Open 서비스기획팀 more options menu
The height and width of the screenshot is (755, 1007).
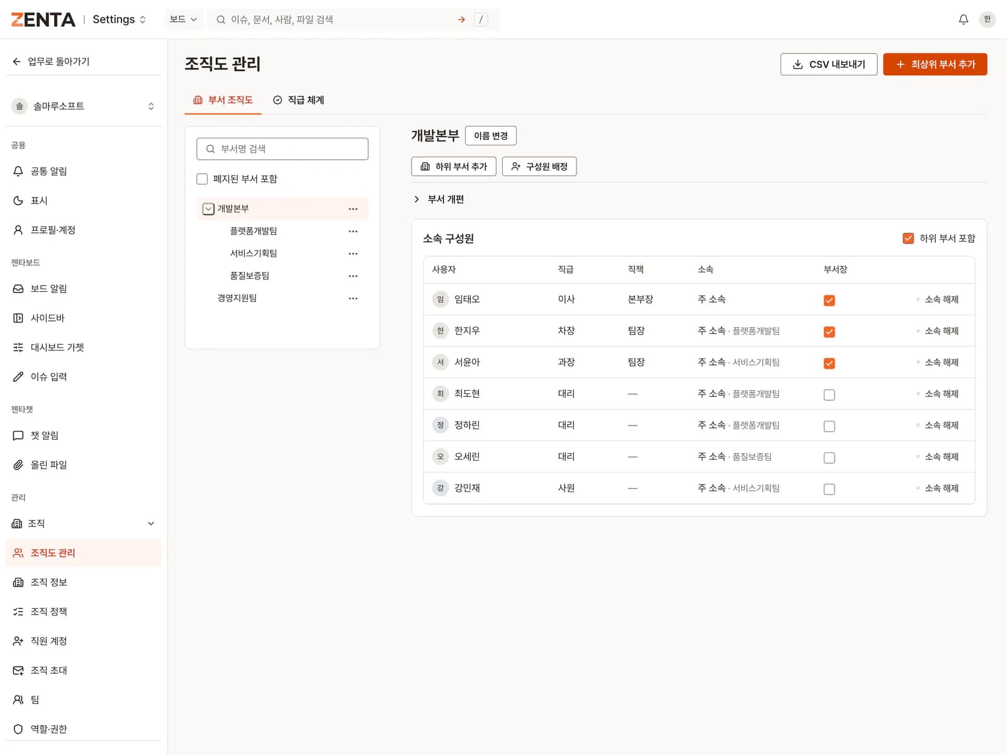point(353,254)
